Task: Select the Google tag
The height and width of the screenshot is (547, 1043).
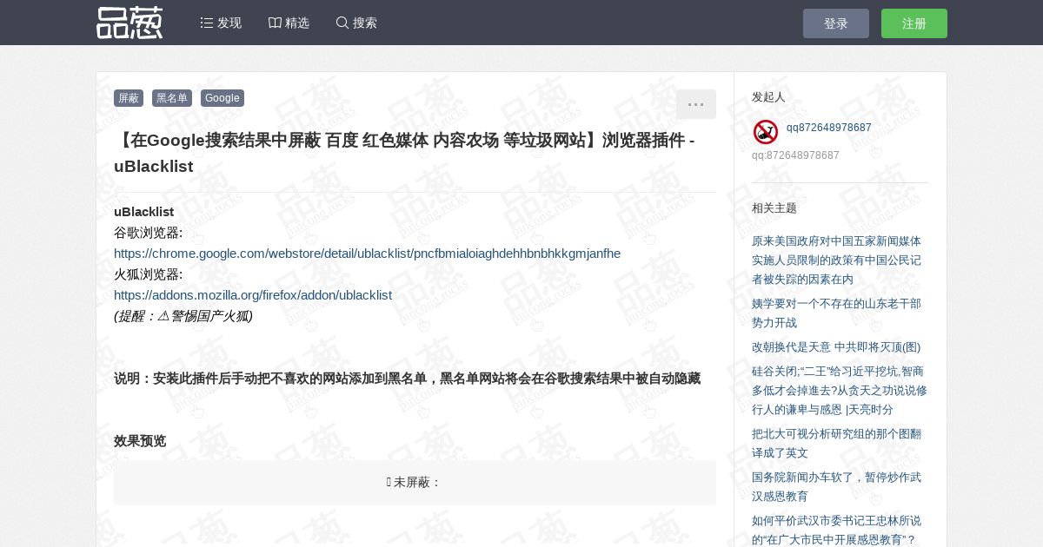Action: tap(223, 98)
